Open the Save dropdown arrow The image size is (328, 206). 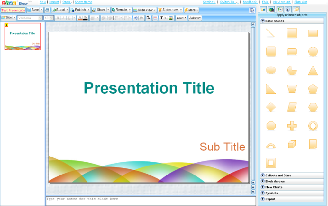pos(41,10)
